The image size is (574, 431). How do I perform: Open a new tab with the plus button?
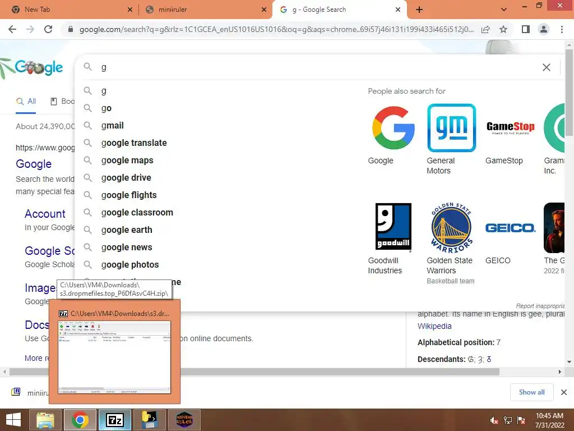[x=419, y=10]
